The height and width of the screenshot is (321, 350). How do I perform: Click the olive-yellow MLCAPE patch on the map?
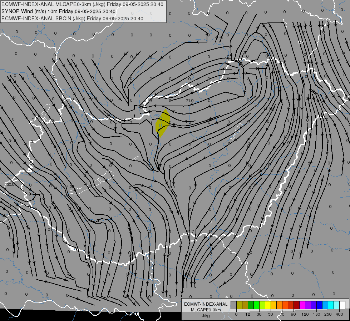[x=163, y=123]
